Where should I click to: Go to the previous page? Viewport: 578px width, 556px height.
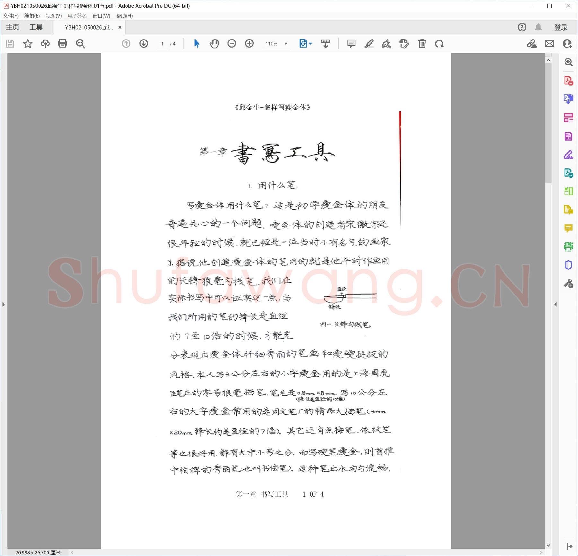tap(126, 43)
